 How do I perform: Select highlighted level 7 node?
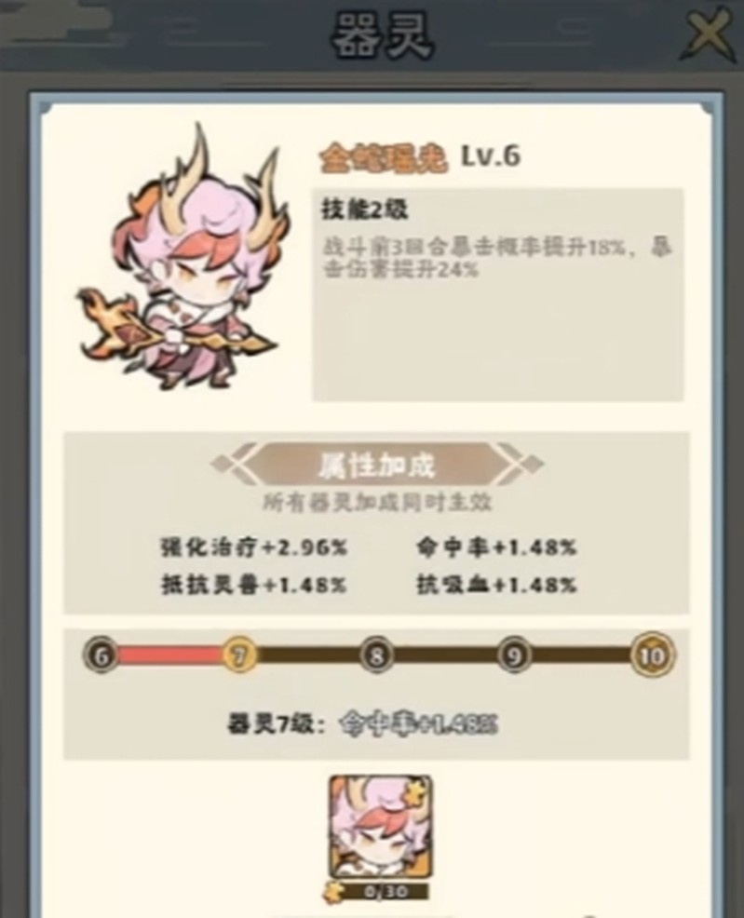pyautogui.click(x=239, y=655)
